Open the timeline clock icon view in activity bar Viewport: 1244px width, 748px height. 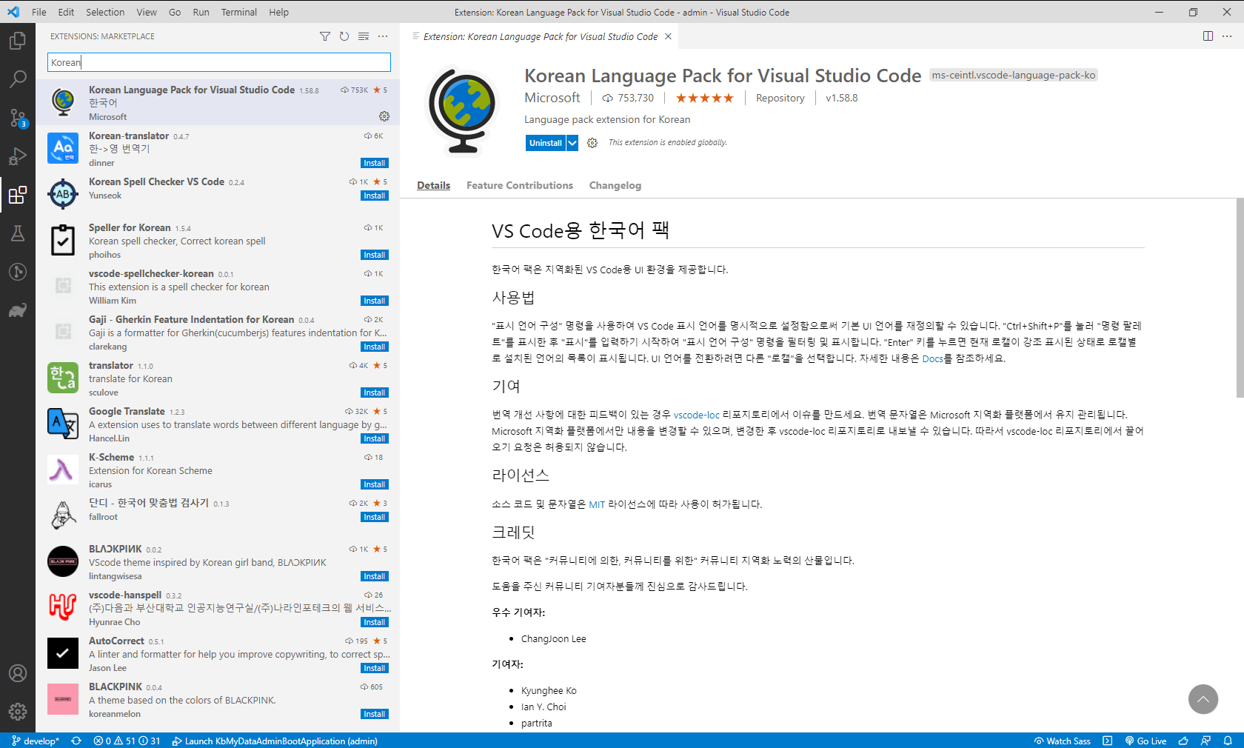tap(18, 272)
